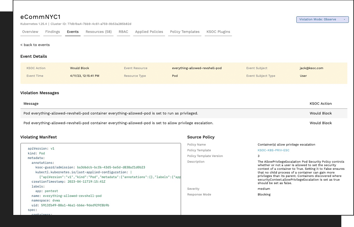This screenshot has height=227, width=354.
Task: Click the back to events link
Action: pyautogui.click(x=35, y=45)
